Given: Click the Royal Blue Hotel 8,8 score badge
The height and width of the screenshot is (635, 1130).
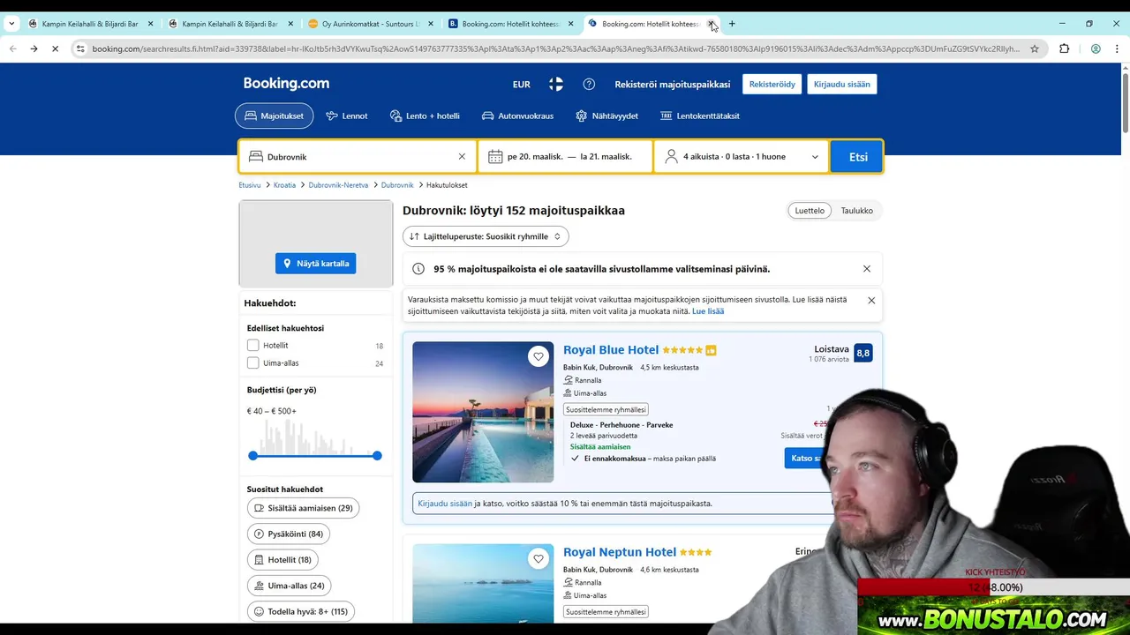Looking at the screenshot, I should [863, 353].
